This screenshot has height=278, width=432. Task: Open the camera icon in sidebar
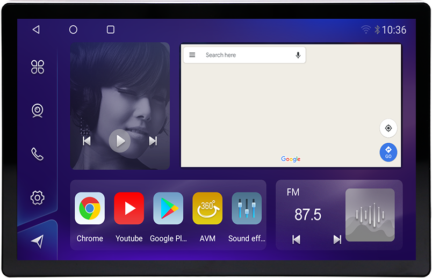click(x=38, y=111)
